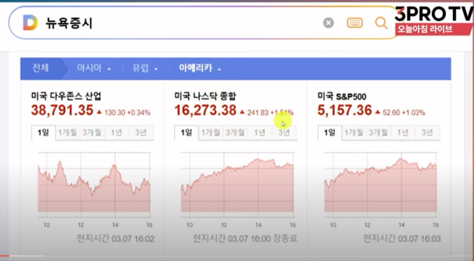Select 3년 tab for Nasdaq chart
This screenshot has width=474, height=261.
(x=284, y=133)
